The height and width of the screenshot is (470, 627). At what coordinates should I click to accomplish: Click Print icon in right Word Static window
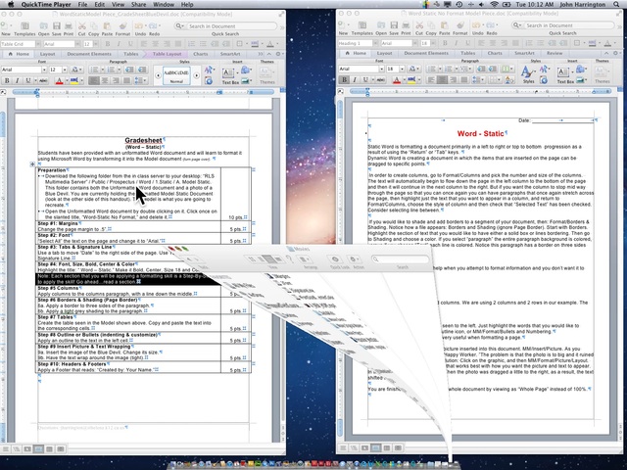(x=406, y=25)
